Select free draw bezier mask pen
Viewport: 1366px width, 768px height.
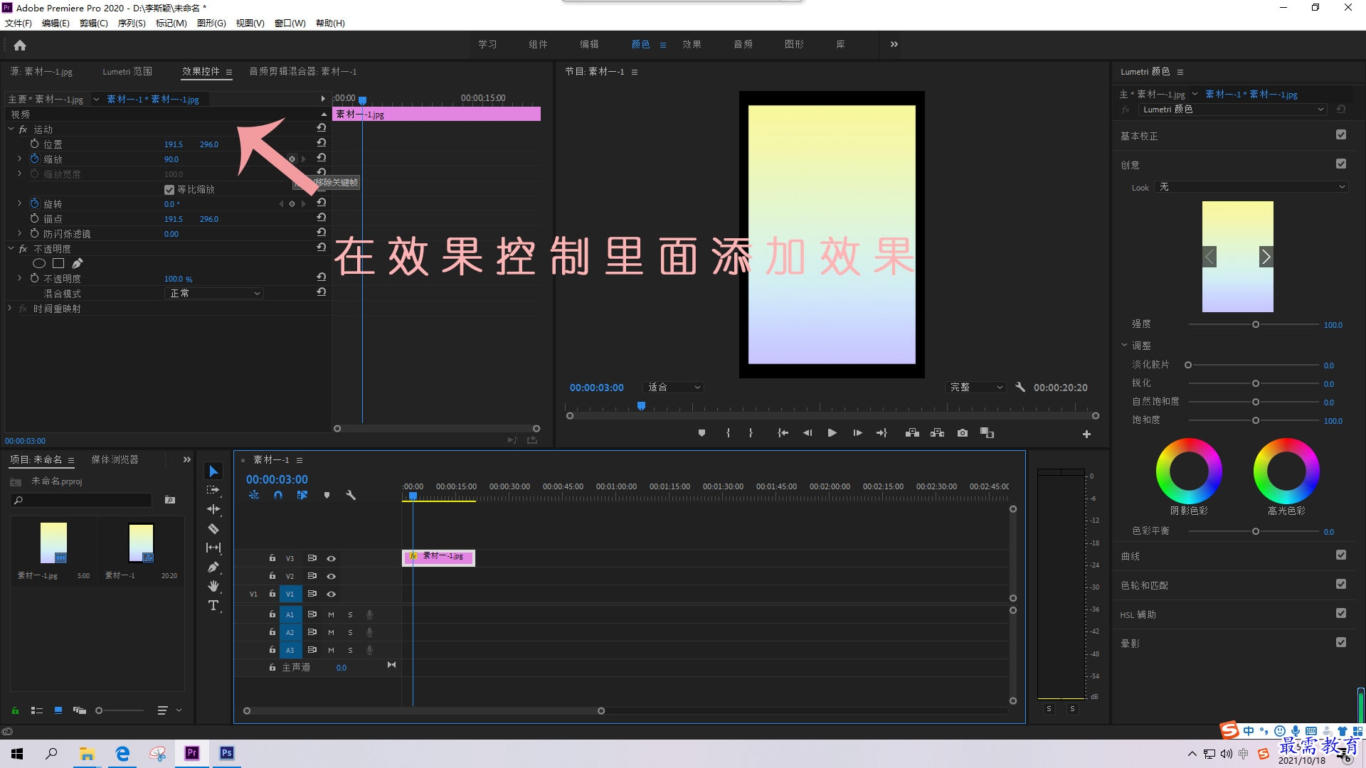(77, 263)
